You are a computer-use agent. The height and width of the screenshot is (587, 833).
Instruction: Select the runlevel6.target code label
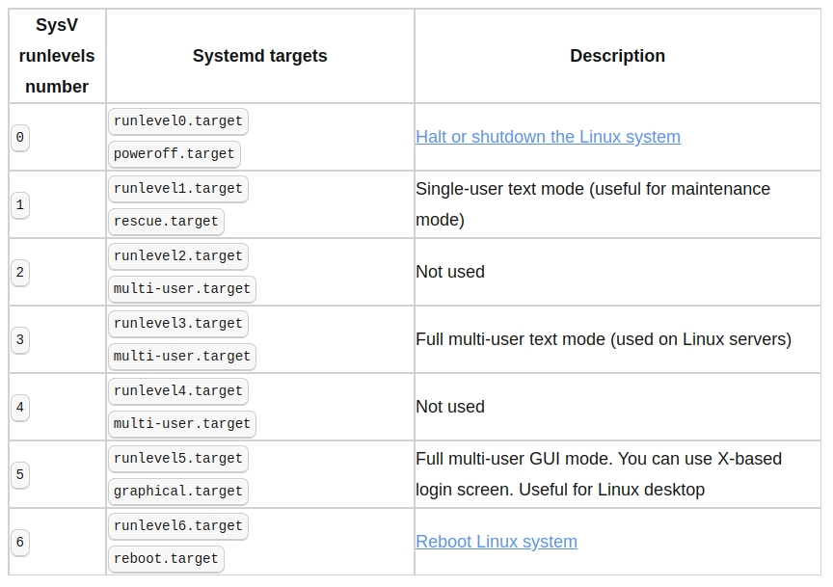pyautogui.click(x=178, y=526)
